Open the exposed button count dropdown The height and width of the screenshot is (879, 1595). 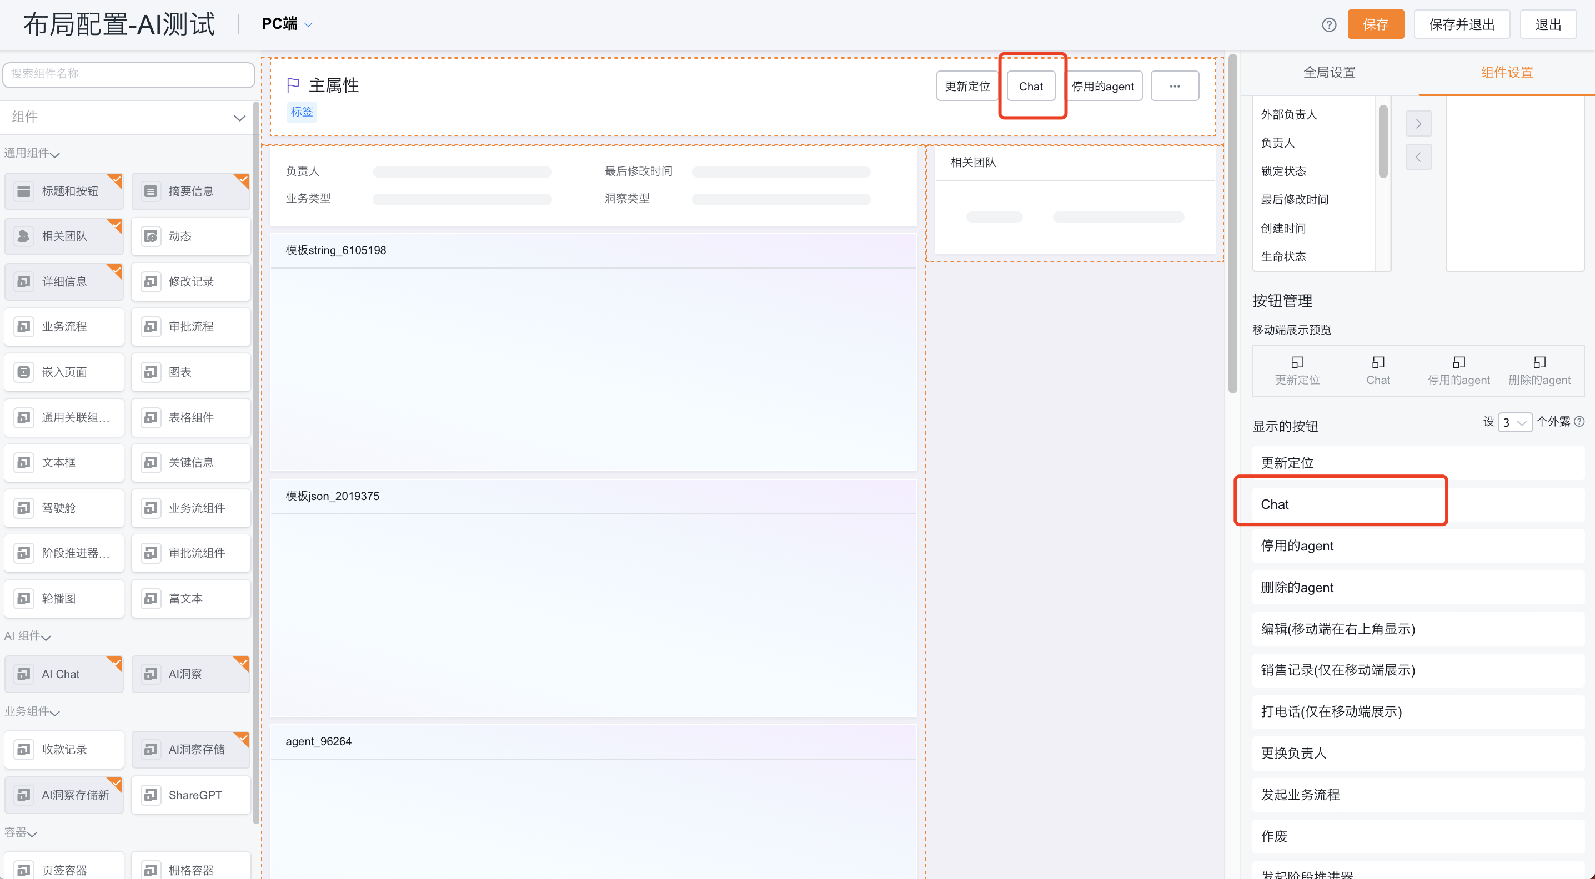(x=1514, y=422)
